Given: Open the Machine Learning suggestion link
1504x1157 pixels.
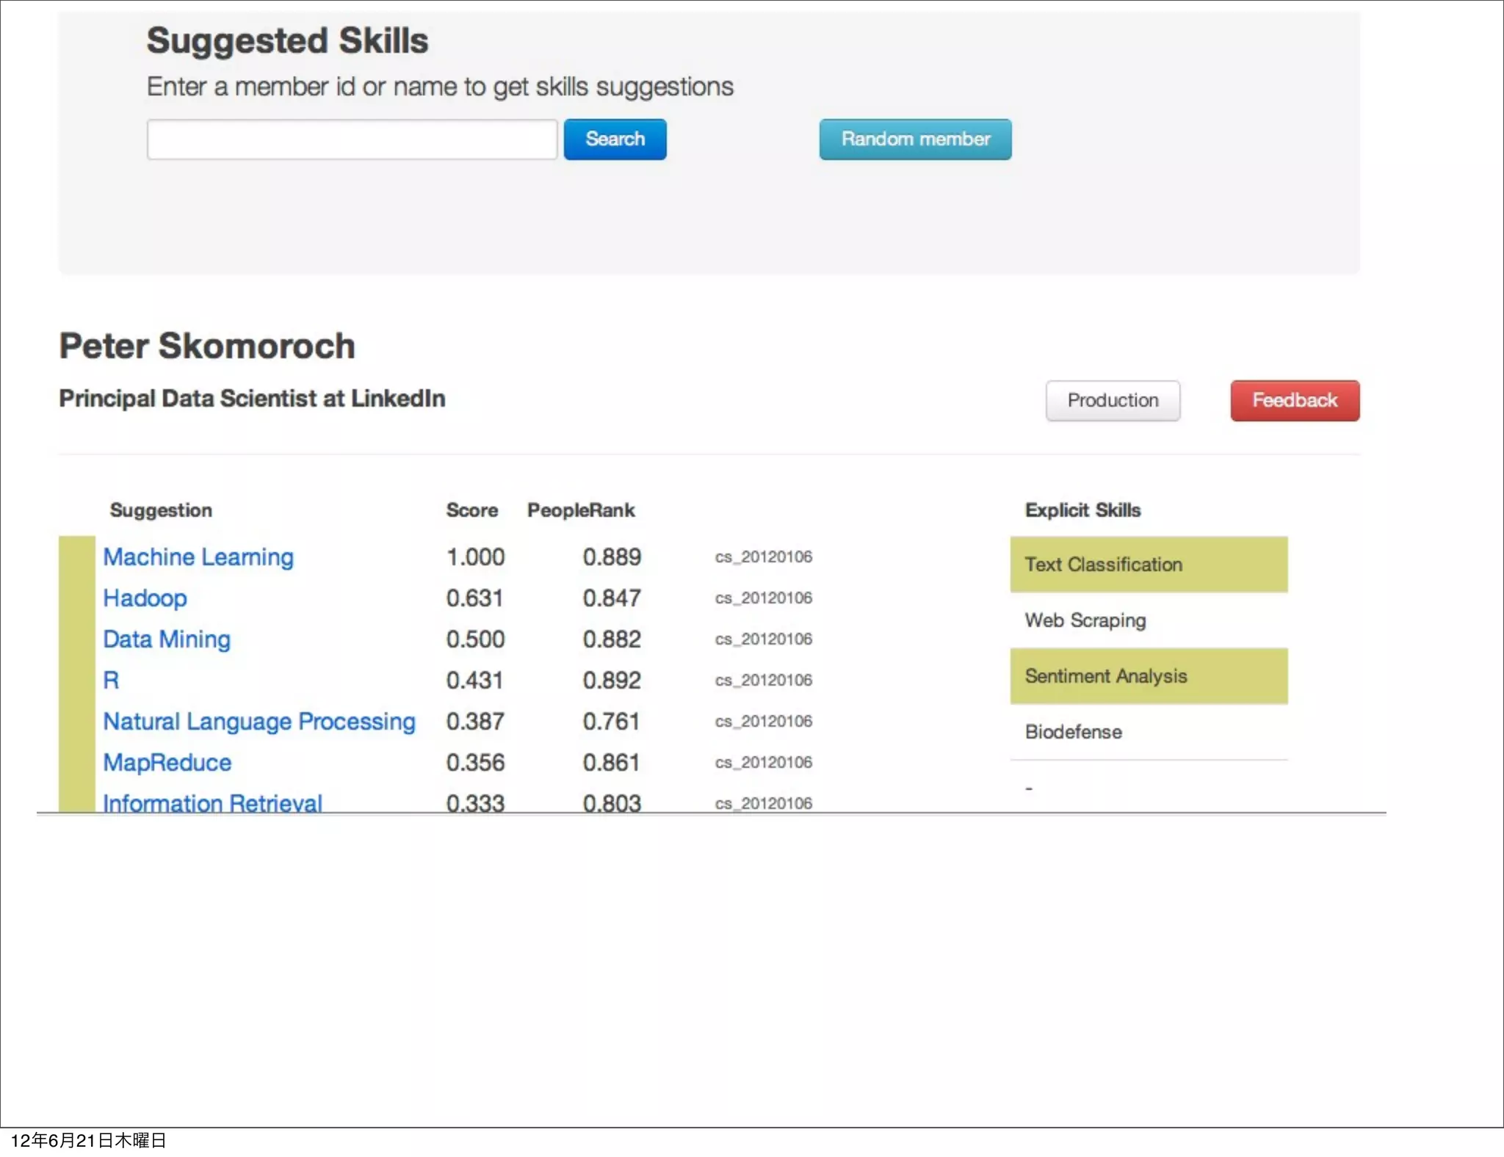Looking at the screenshot, I should pos(198,557).
